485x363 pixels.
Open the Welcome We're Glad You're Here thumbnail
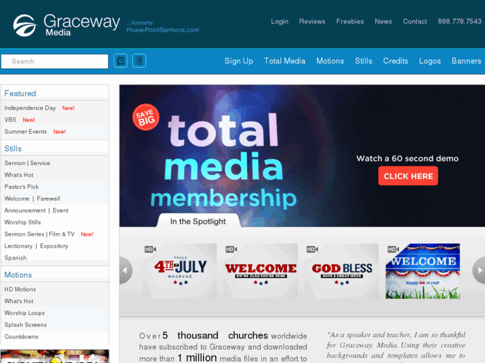click(261, 271)
